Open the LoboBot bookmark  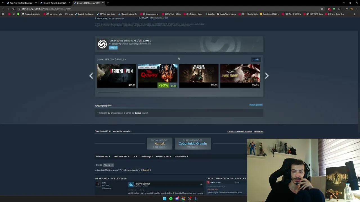point(210,14)
